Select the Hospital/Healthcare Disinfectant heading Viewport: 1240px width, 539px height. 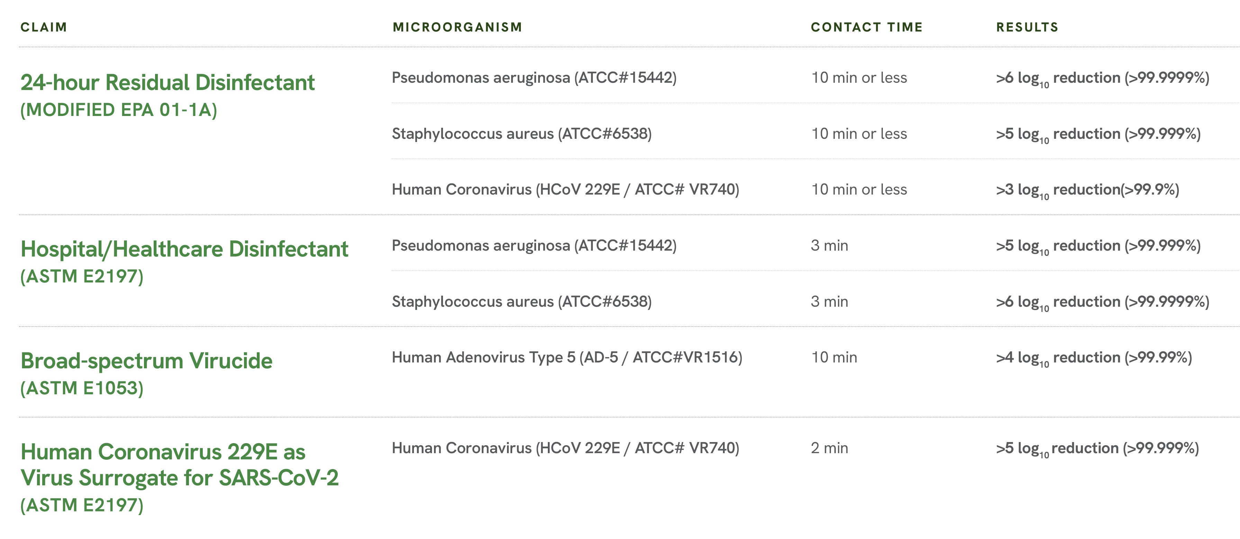coord(184,249)
